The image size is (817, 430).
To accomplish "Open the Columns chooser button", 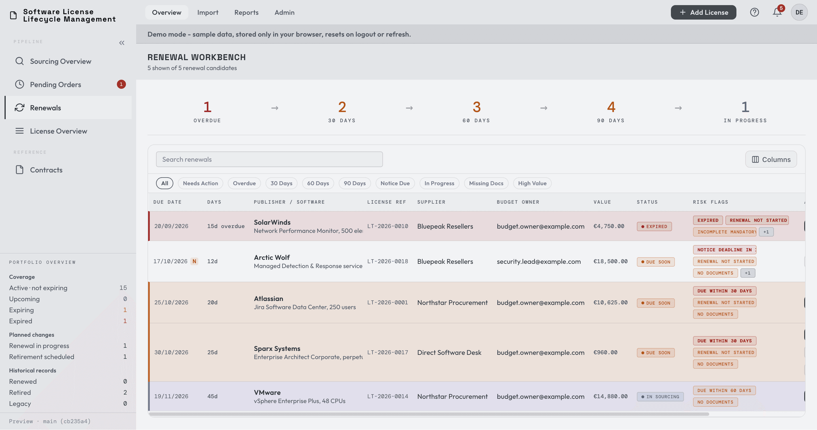I will click(x=771, y=159).
